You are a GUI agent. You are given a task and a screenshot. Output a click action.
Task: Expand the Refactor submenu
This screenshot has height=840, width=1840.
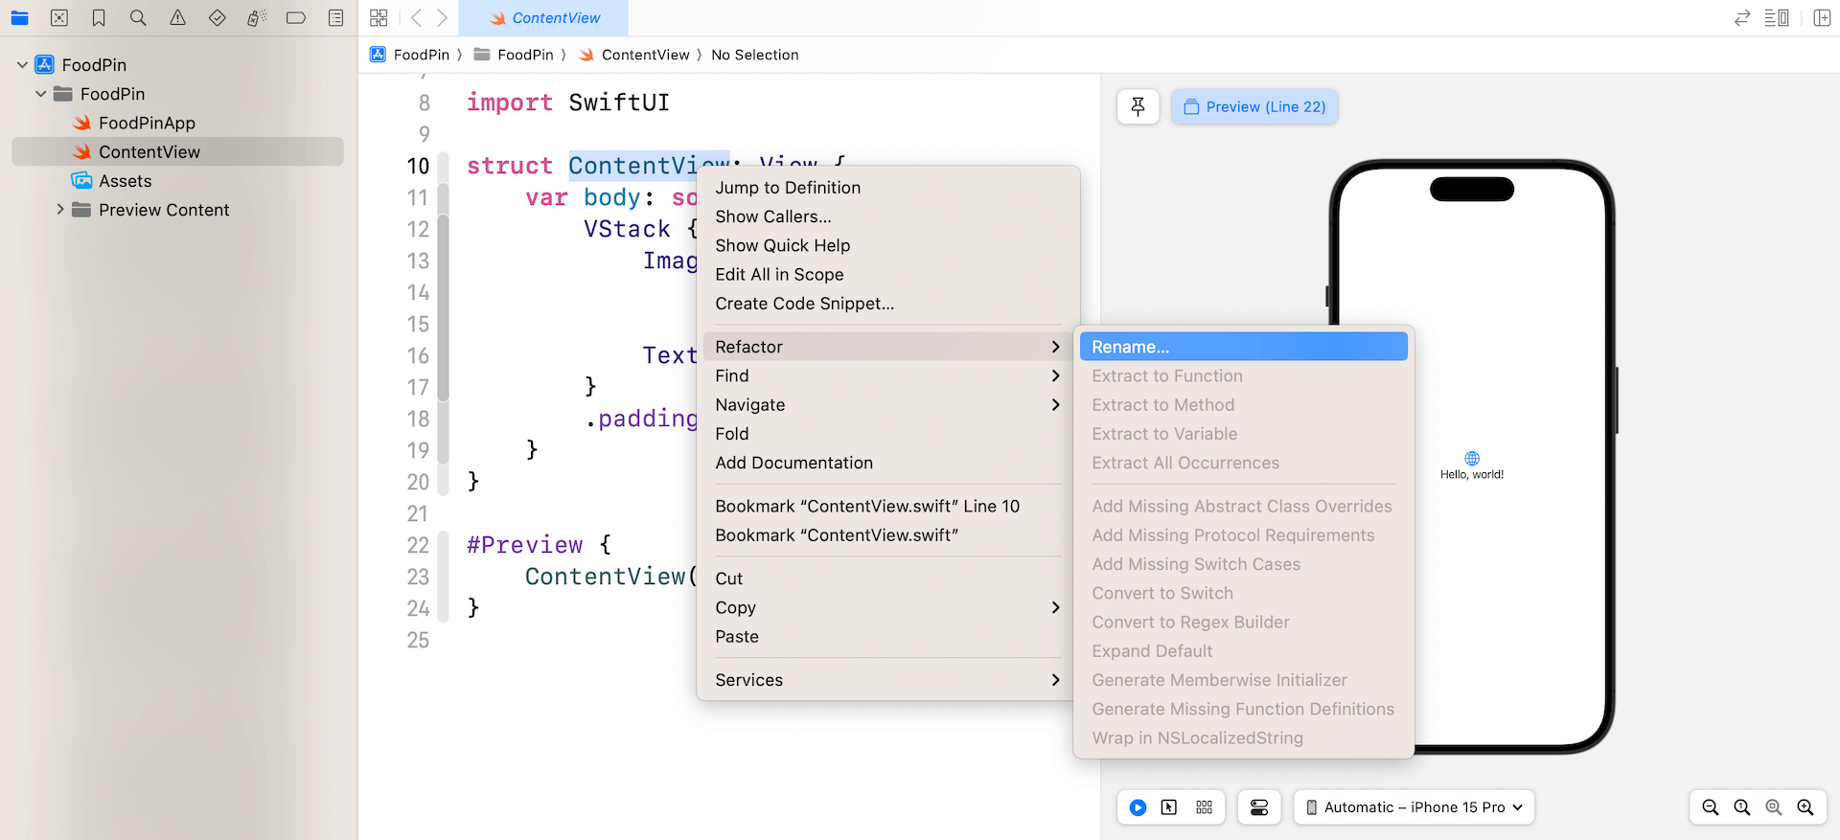tap(887, 347)
